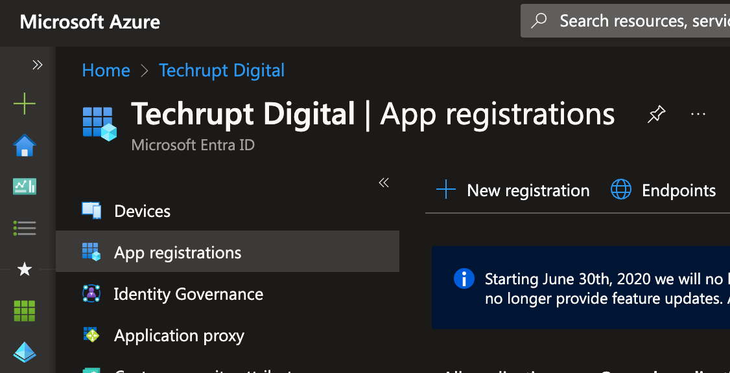Click the blue pyramid icon at sidebar bottom
This screenshot has height=373, width=730.
[25, 352]
